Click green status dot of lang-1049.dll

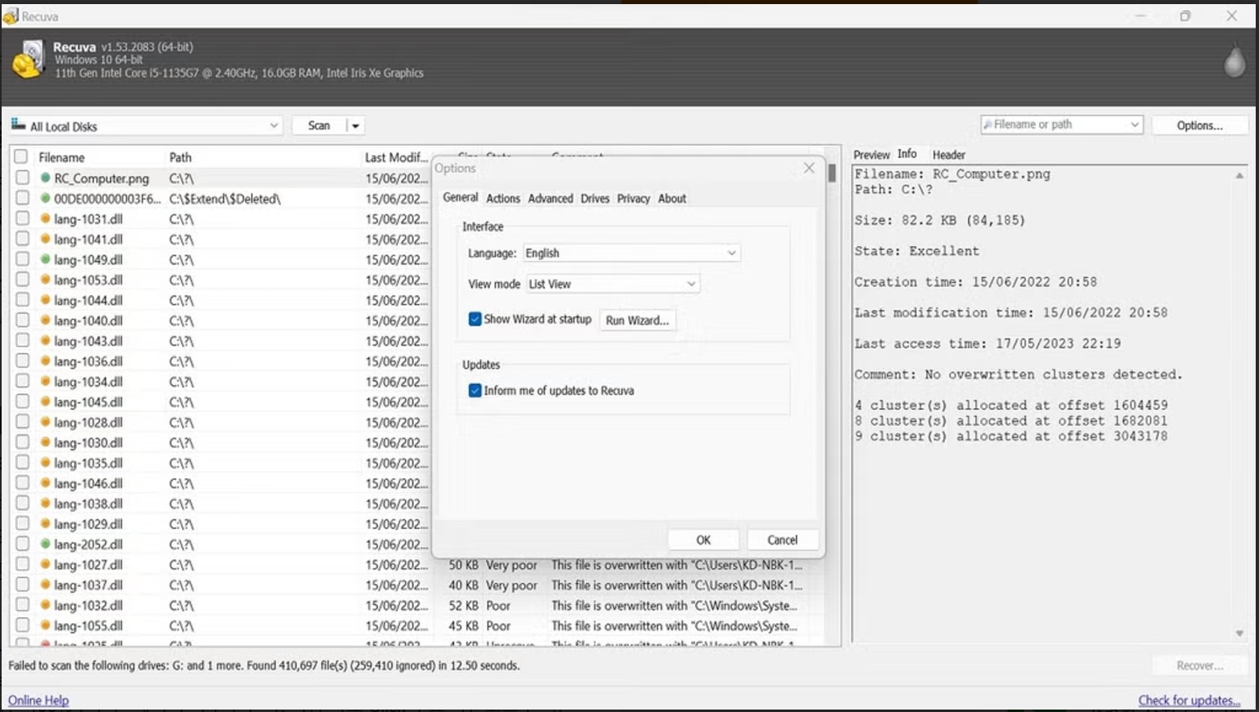pos(45,259)
